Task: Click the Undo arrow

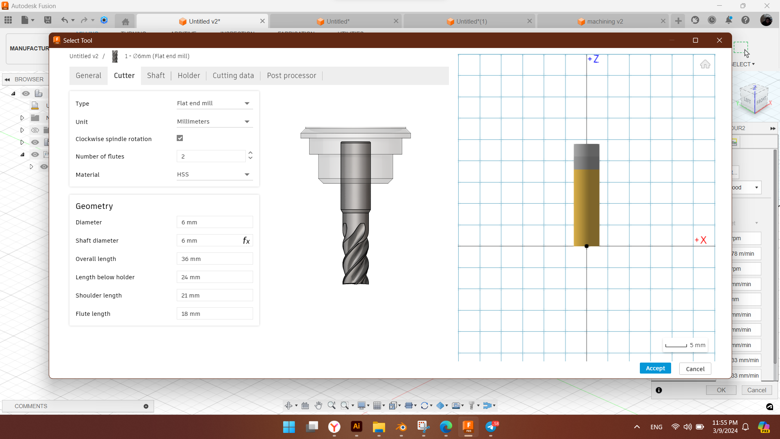Action: click(64, 20)
